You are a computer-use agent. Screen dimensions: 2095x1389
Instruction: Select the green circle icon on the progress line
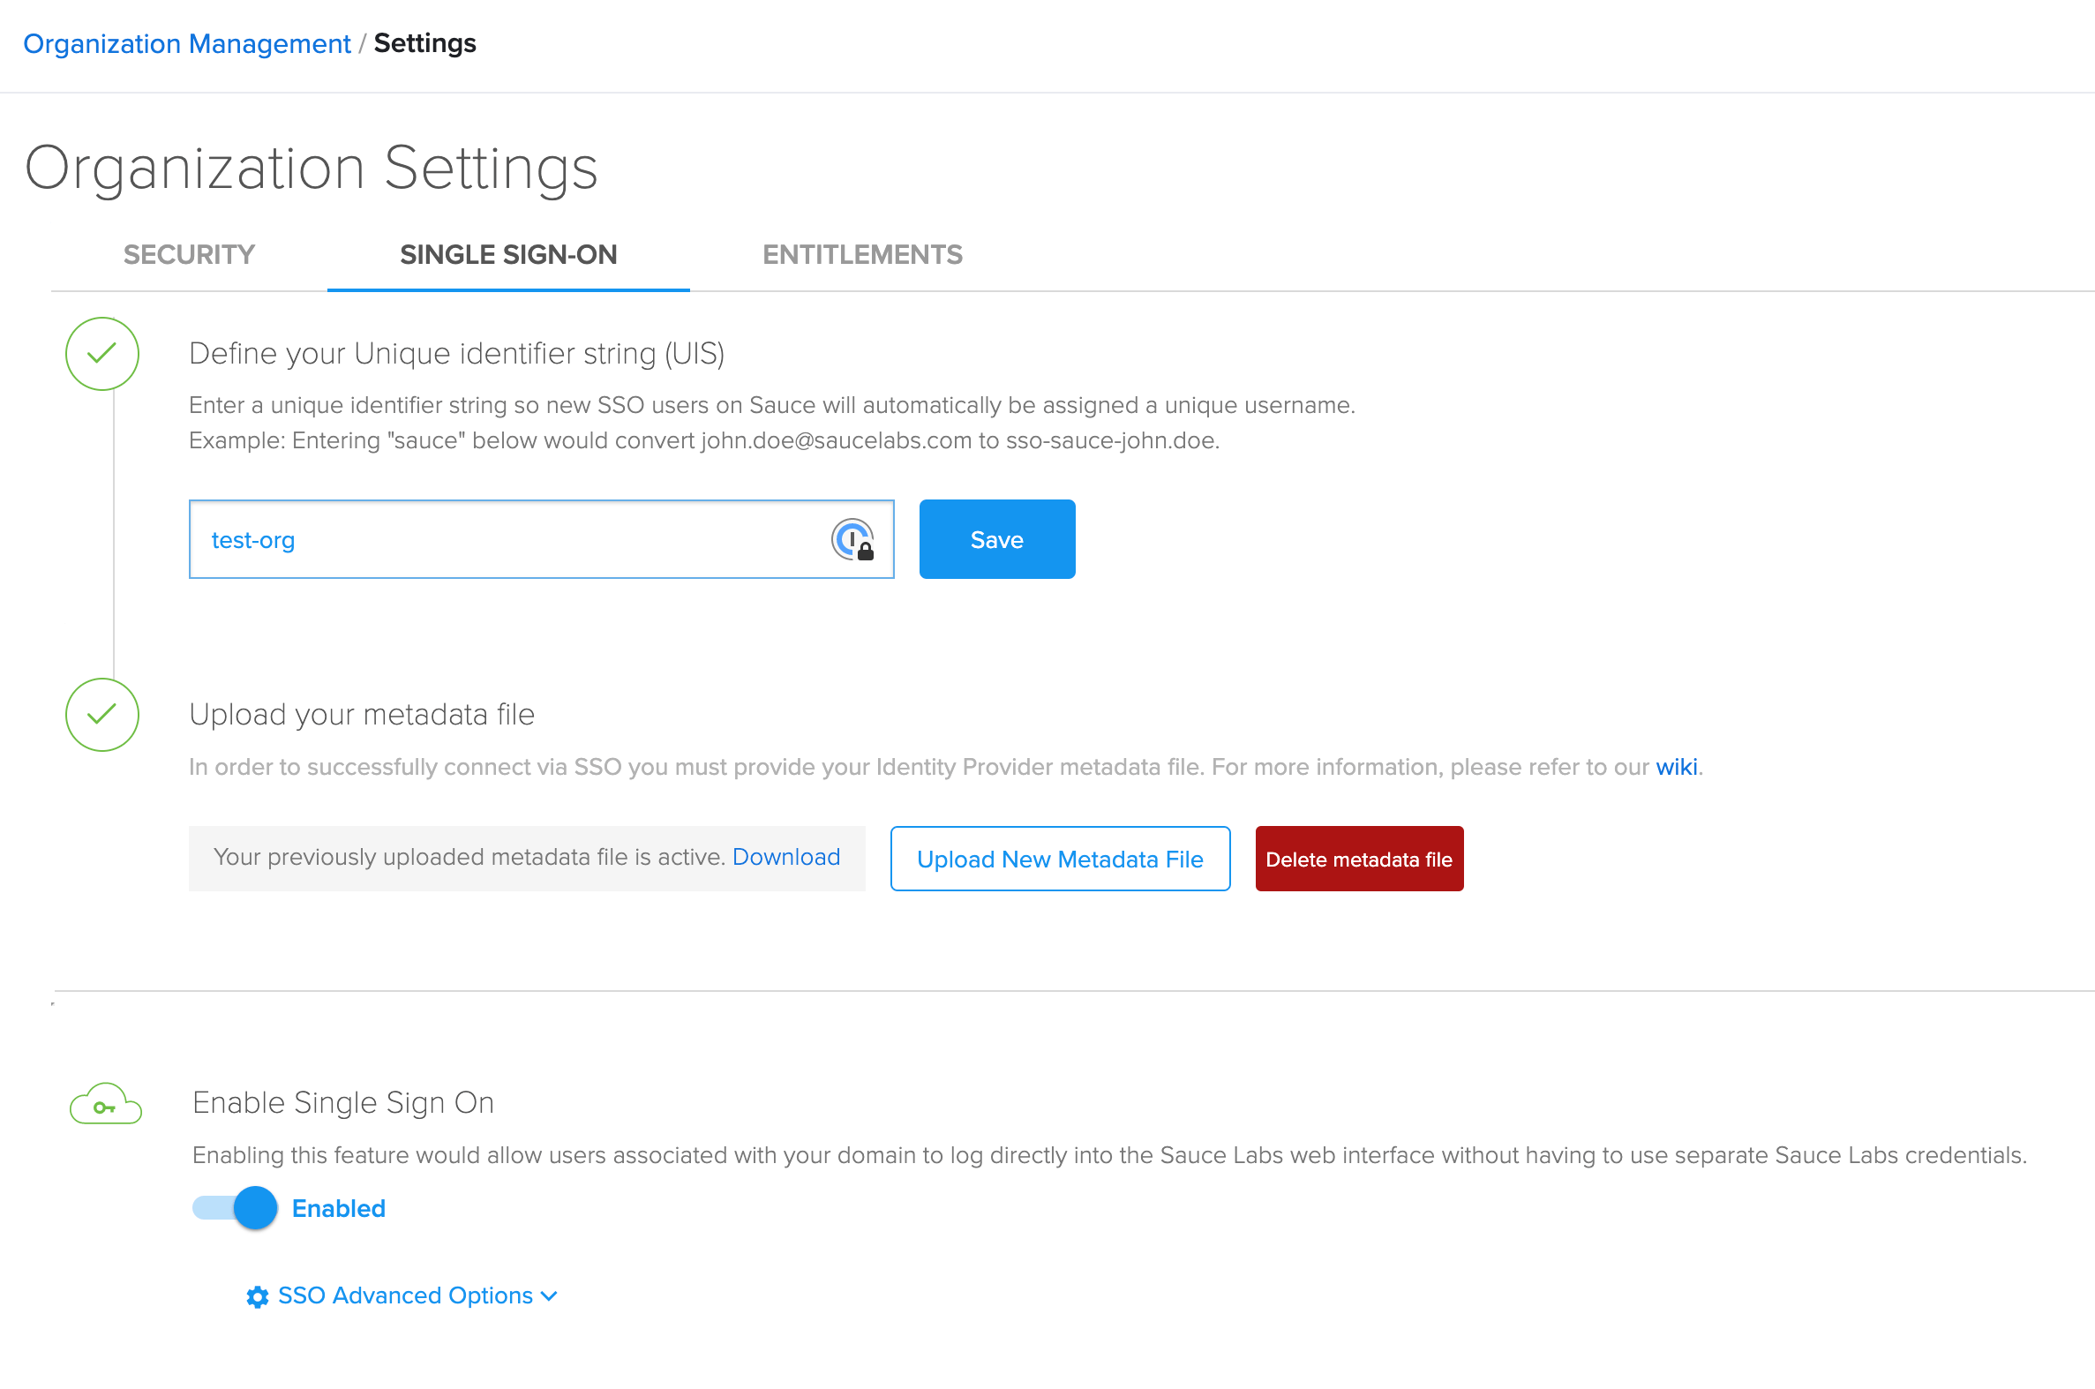101,355
